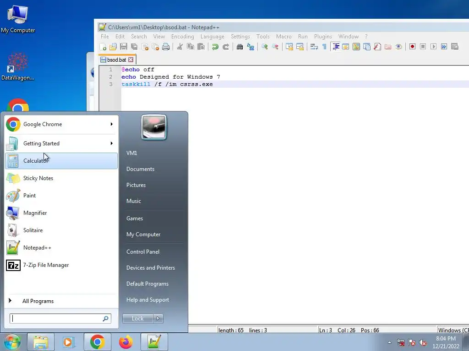This screenshot has width=469, height=351.
Task: Open 7-Zip File Manager entry
Action: click(x=61, y=265)
